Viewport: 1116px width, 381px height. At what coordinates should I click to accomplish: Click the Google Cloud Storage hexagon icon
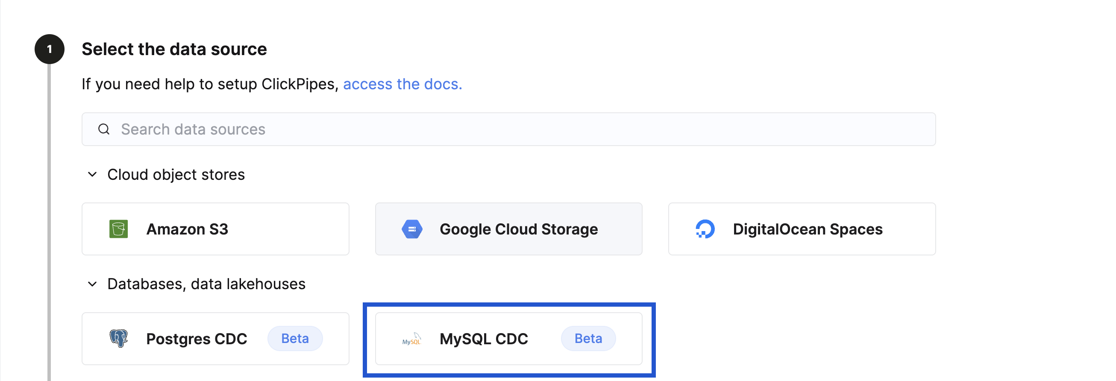(412, 229)
